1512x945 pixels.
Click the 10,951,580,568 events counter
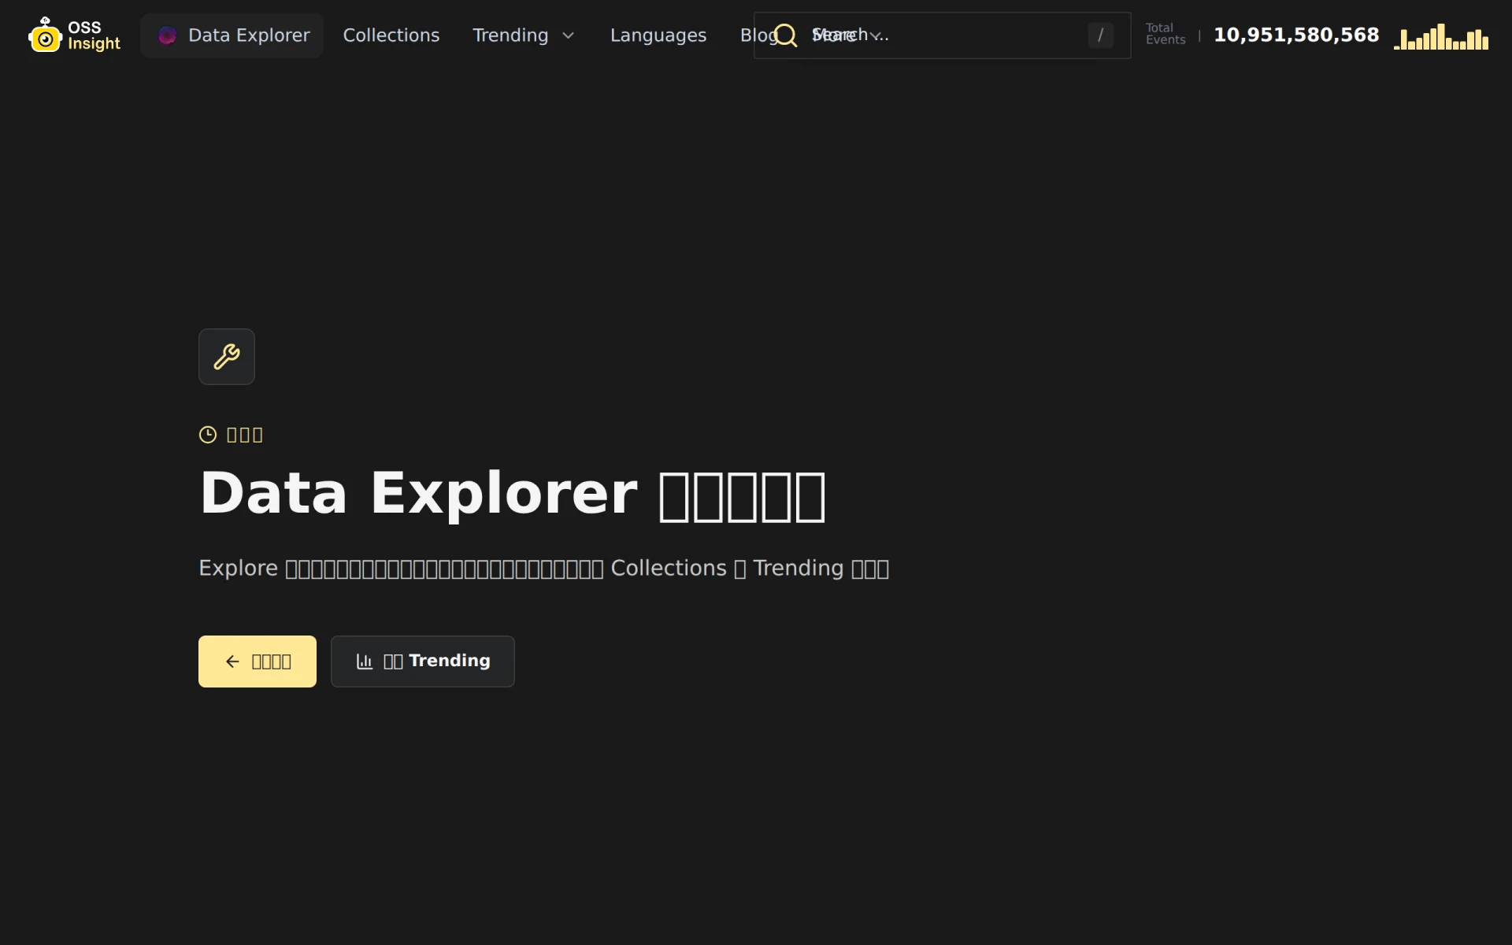coord(1296,35)
